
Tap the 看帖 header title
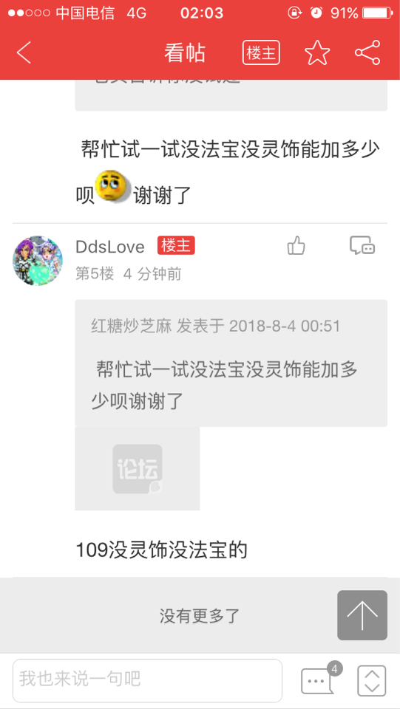tap(185, 53)
